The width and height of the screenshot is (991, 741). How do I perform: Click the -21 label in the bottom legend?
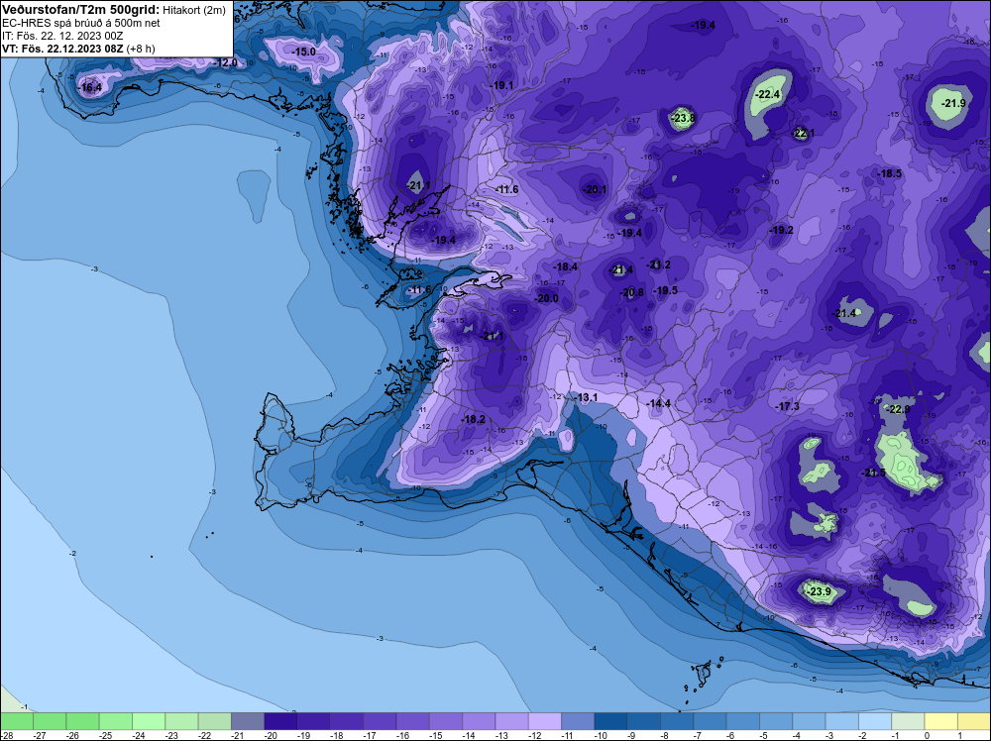click(x=238, y=735)
